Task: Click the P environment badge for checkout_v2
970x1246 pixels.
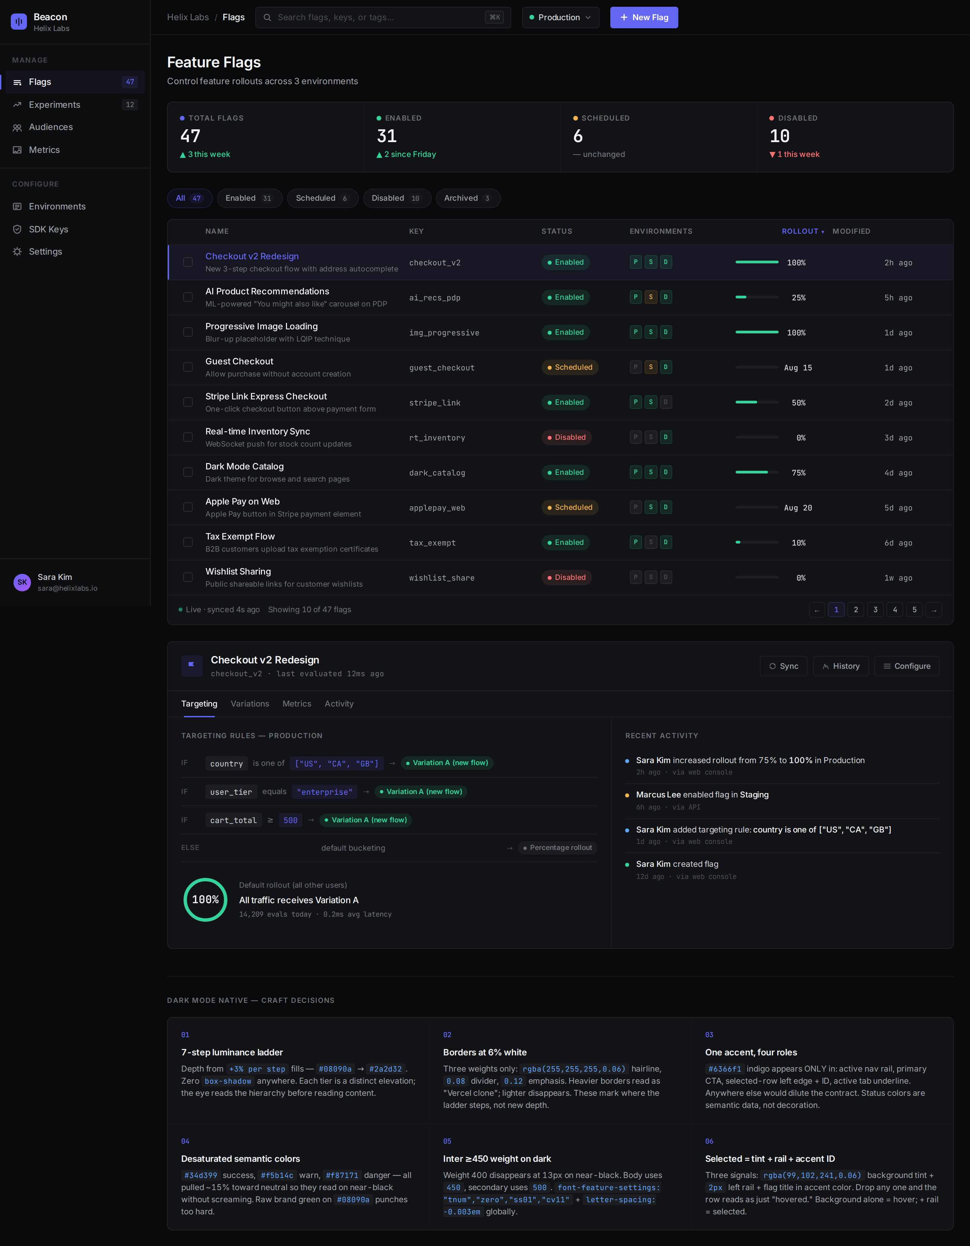Action: 636,262
